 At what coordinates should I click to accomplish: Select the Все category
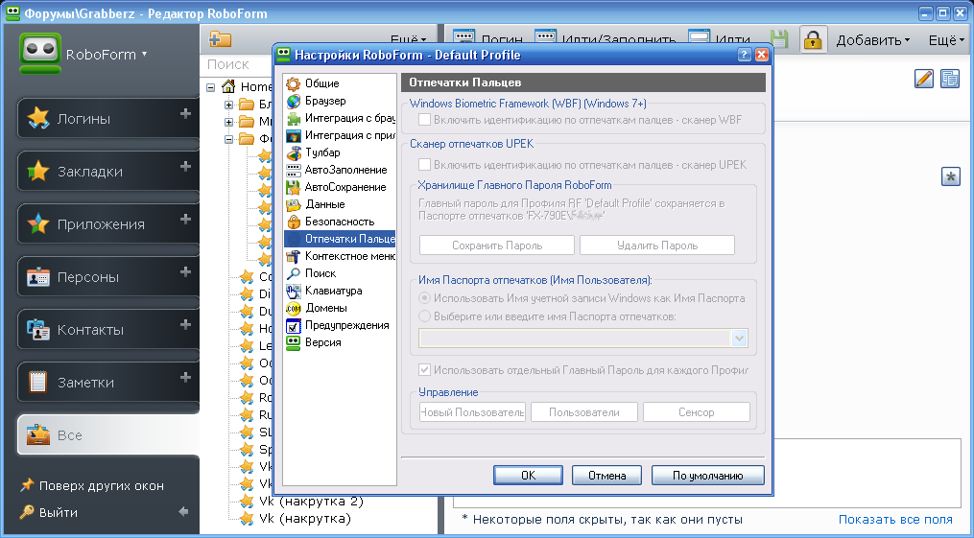[107, 435]
